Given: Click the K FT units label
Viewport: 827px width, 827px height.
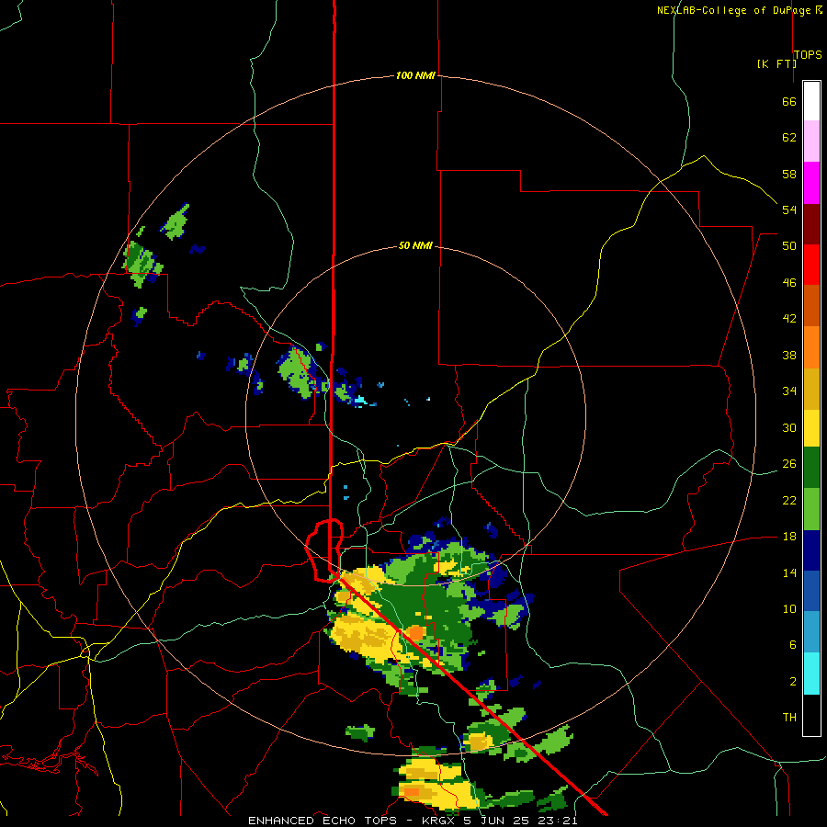Looking at the screenshot, I should (x=776, y=63).
